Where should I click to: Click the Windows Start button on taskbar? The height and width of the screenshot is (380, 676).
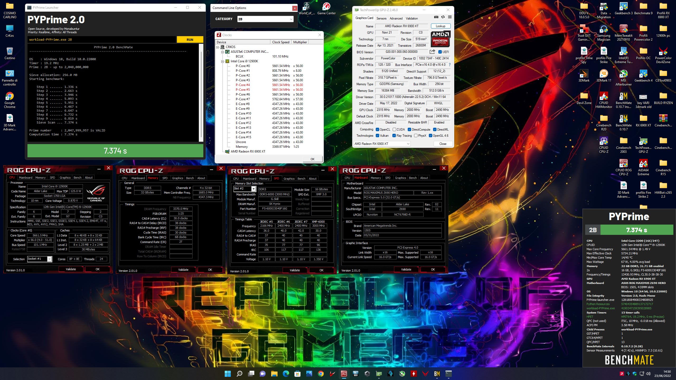227,374
